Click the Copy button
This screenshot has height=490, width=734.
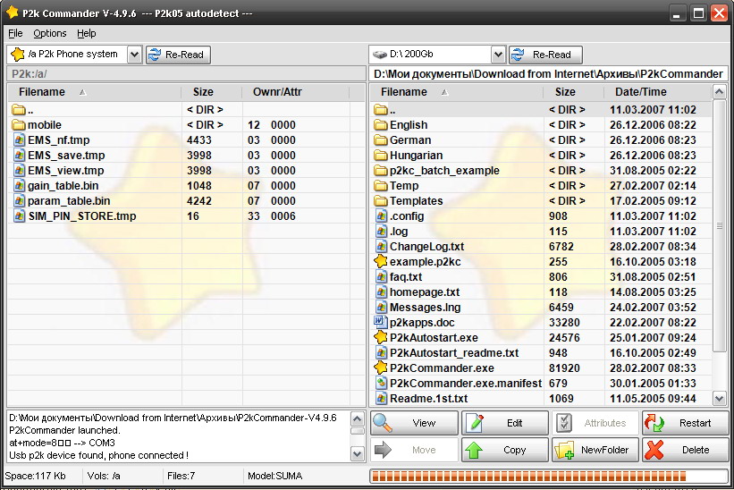tap(505, 451)
